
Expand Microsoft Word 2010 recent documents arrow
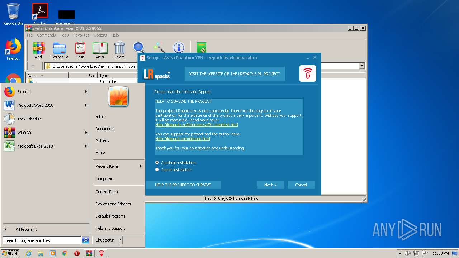pos(86,105)
